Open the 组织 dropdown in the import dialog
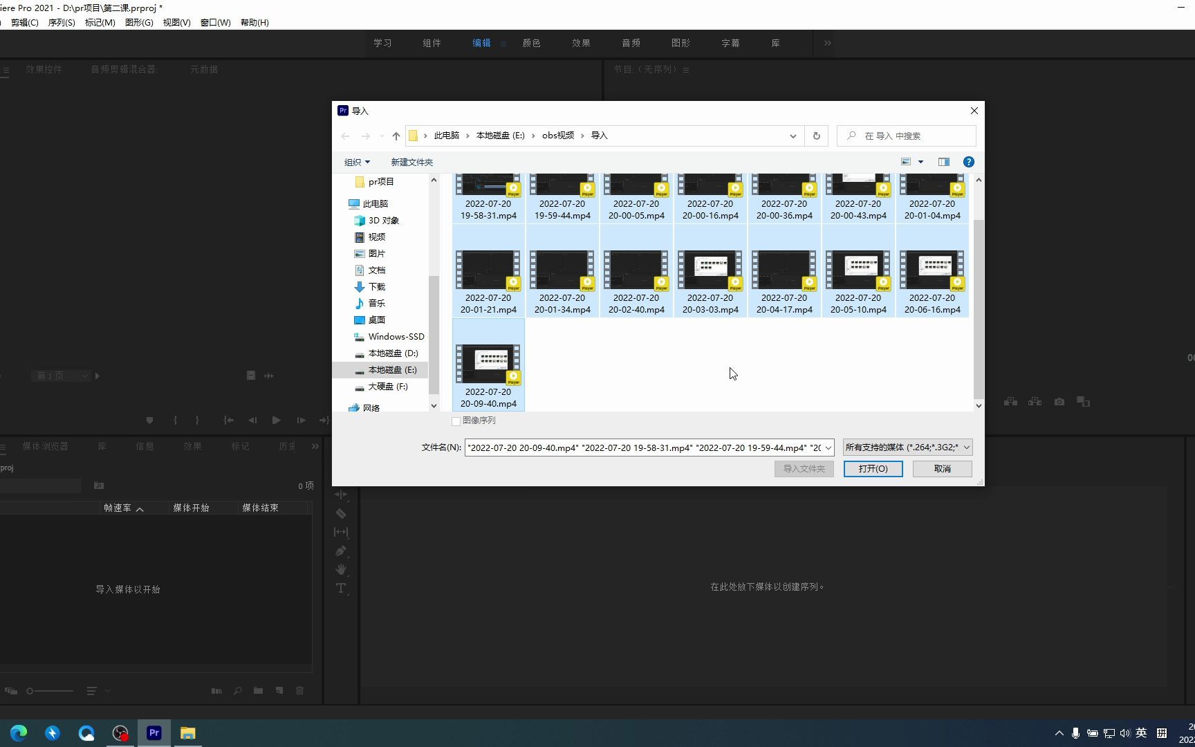 point(357,162)
